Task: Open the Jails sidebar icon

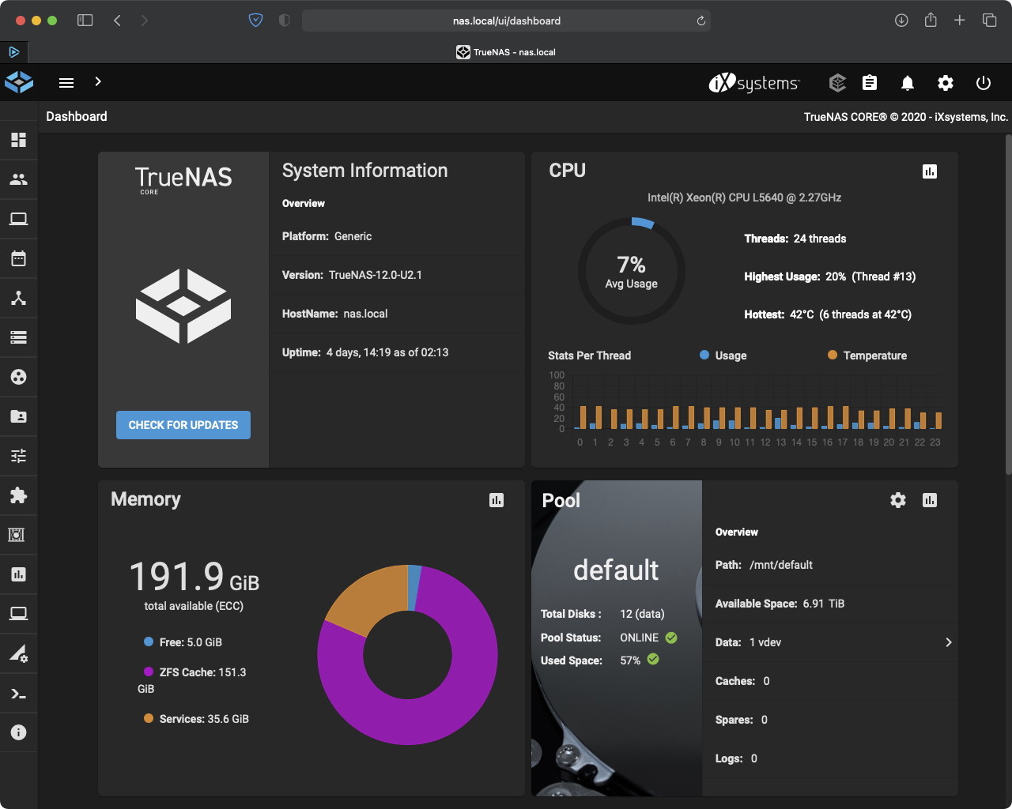Action: coord(17,535)
